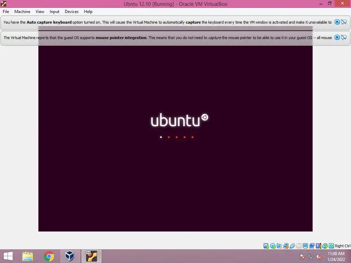Click the USB devices status icon
351x263 pixels.
(292, 246)
